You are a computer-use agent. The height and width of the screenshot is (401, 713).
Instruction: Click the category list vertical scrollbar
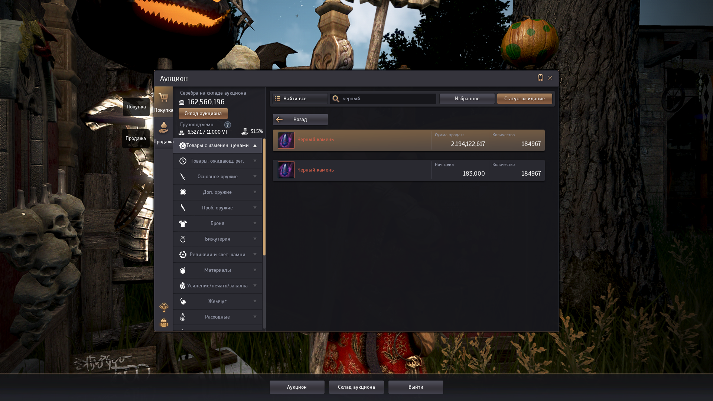coord(264,197)
